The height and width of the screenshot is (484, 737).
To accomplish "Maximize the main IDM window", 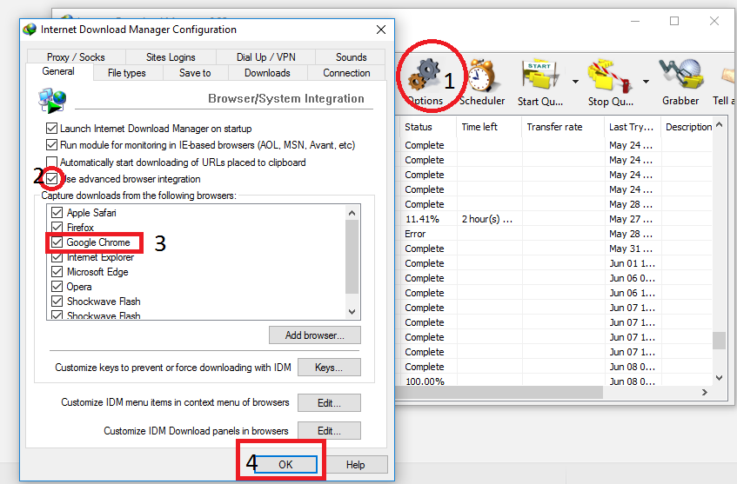I will 674,21.
